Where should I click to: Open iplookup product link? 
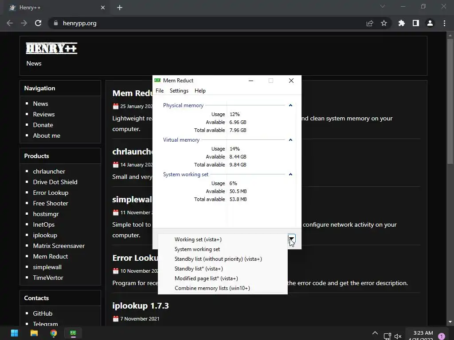point(45,236)
